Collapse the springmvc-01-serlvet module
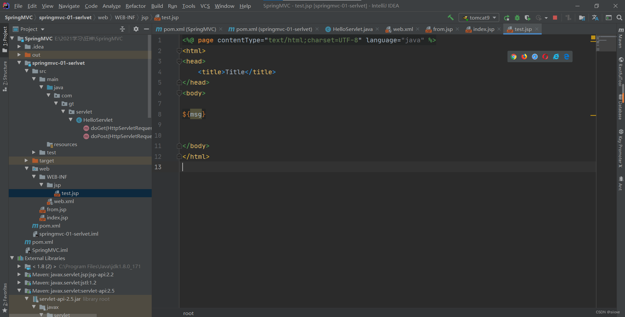This screenshot has height=317, width=625. coord(19,63)
